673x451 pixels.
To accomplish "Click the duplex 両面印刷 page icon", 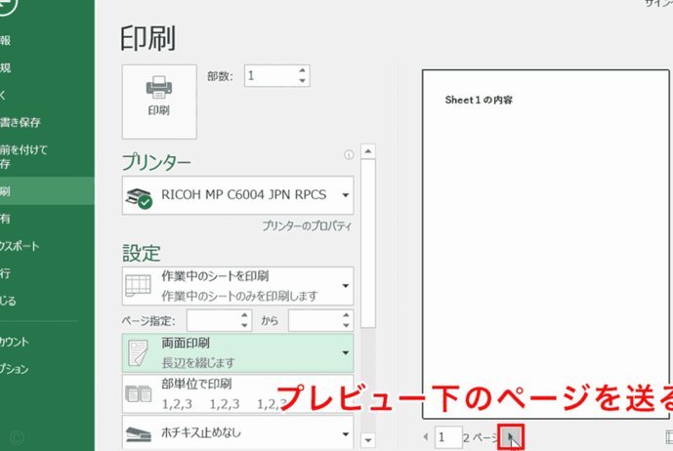I will point(138,353).
